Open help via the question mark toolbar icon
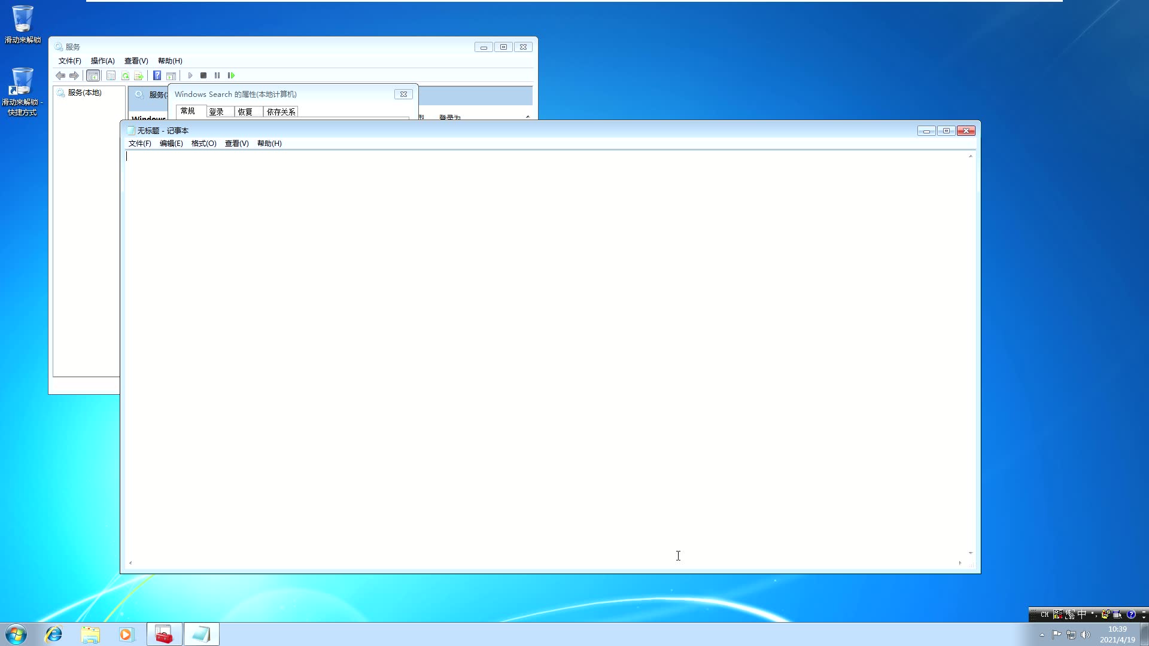1149x646 pixels. [x=157, y=75]
